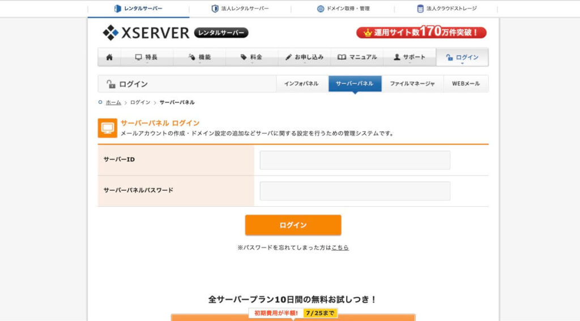Click the サーバーパネル breadcrumb text
Image resolution: width=580 pixels, height=321 pixels.
pyautogui.click(x=177, y=102)
